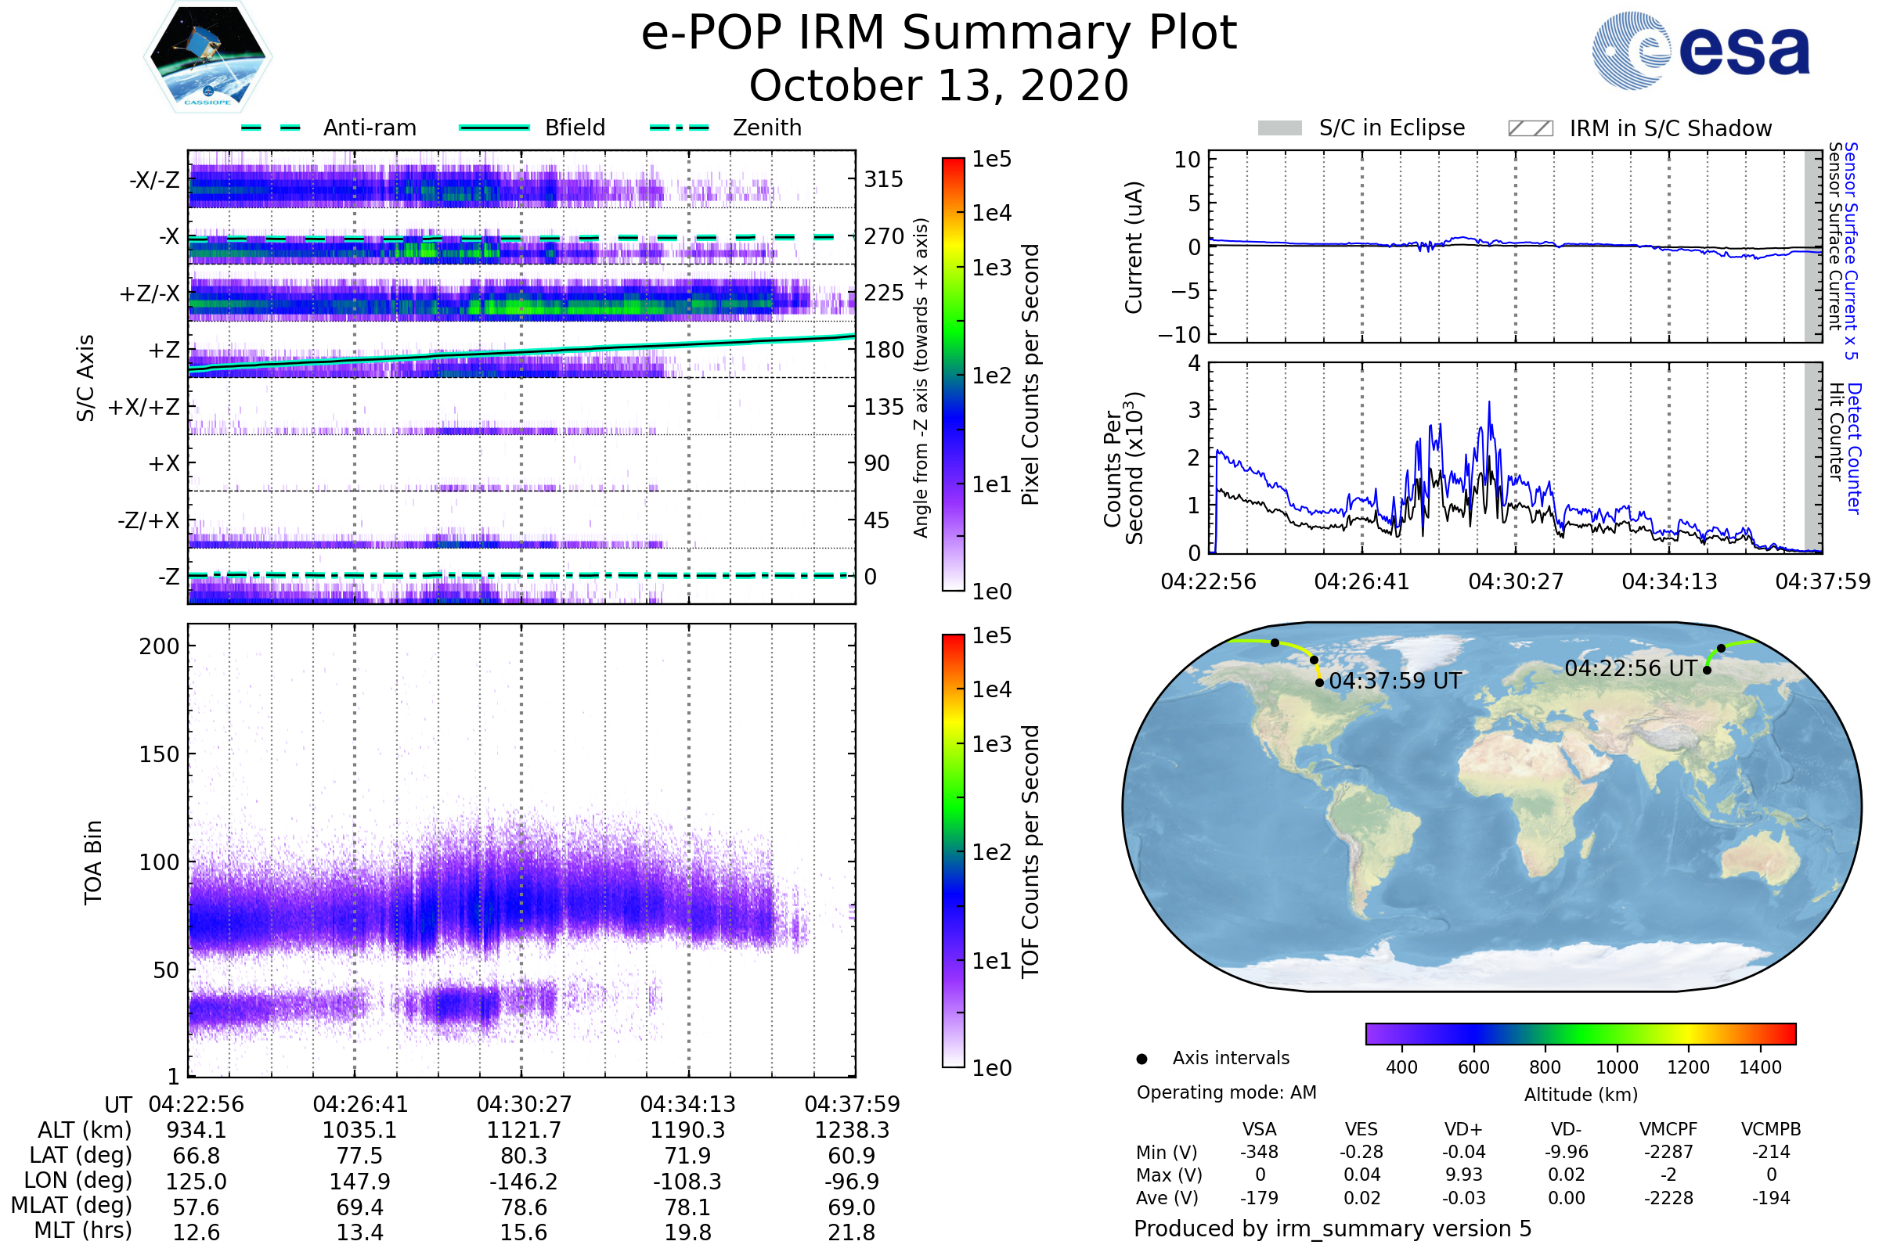The image size is (1879, 1252).
Task: Click the TOF Counts per Second colorbar
Action: (x=954, y=851)
